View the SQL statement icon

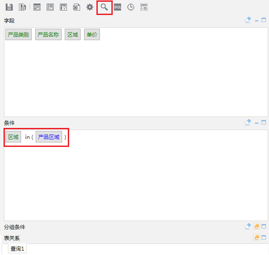(118, 7)
